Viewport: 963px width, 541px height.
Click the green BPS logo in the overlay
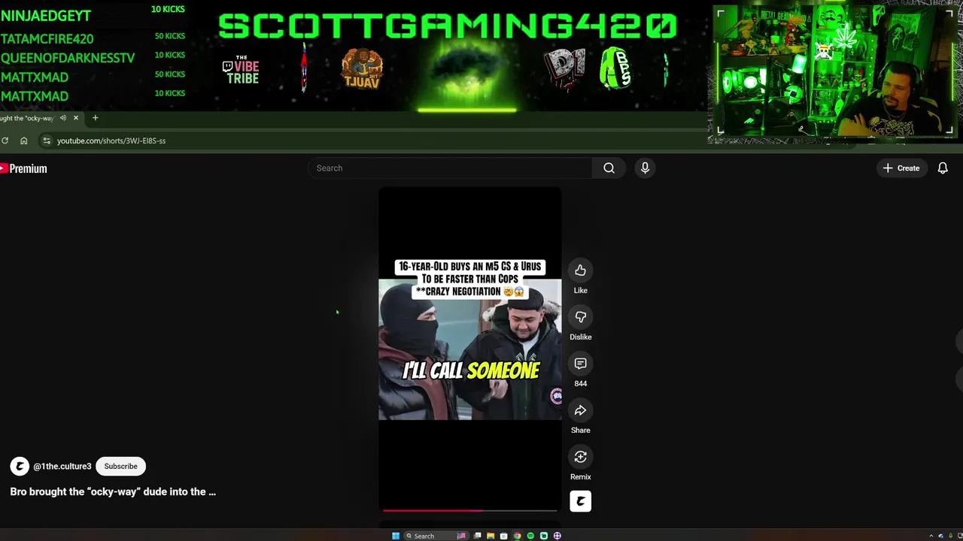[615, 68]
